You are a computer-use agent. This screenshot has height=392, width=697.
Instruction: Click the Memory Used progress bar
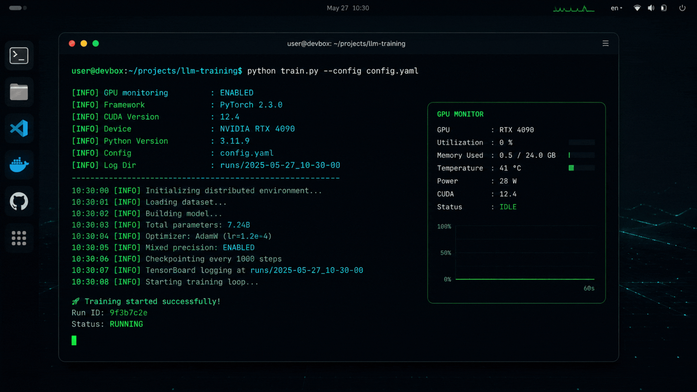click(x=582, y=155)
